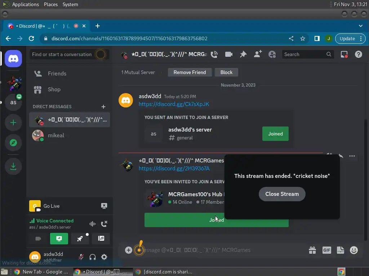Open Places menu
369x276 pixels.
pyautogui.click(x=51, y=4)
